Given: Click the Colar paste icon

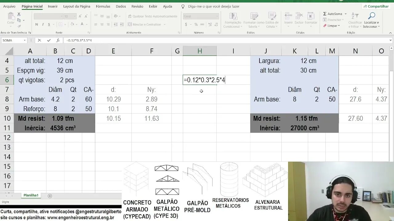Looking at the screenshot, I should (11, 16).
